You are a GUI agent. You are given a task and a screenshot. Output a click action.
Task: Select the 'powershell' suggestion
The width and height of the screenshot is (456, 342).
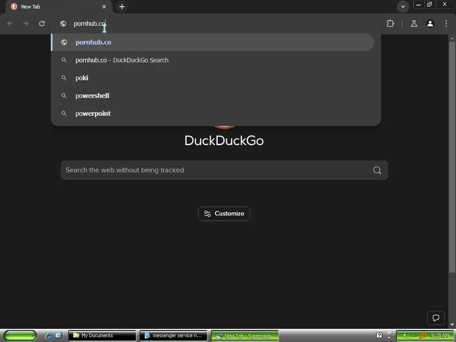pyautogui.click(x=216, y=96)
